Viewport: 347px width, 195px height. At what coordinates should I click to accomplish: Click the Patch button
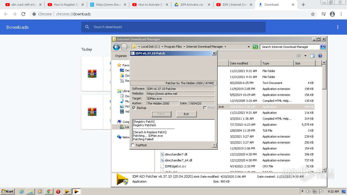point(161,114)
